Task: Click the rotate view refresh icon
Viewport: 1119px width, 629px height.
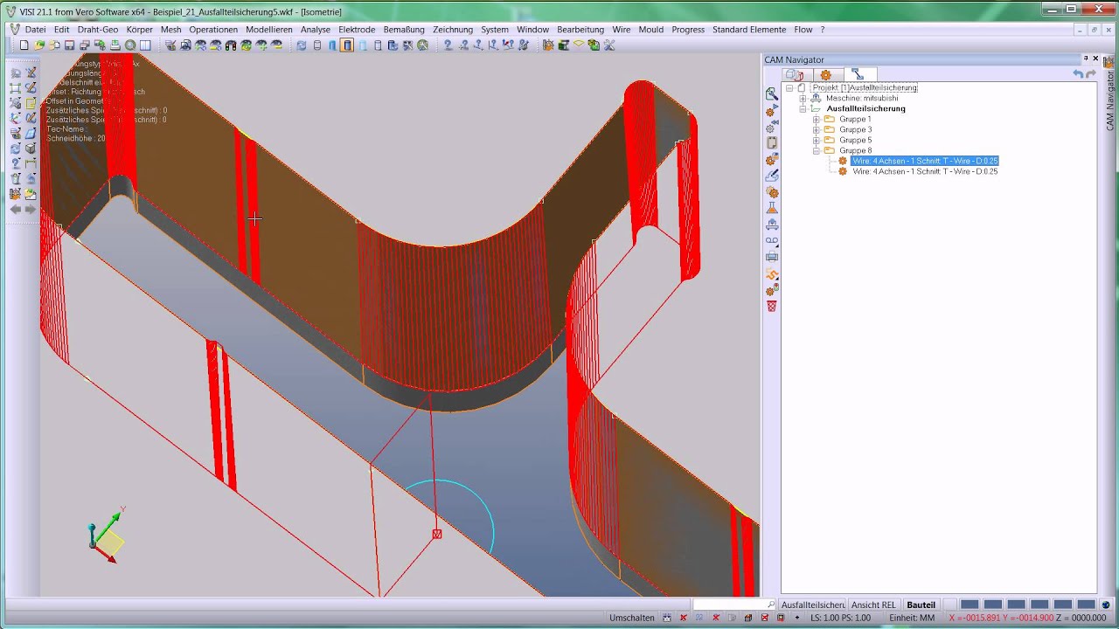Action: pos(301,45)
